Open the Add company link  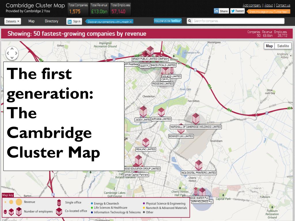click(252, 5)
